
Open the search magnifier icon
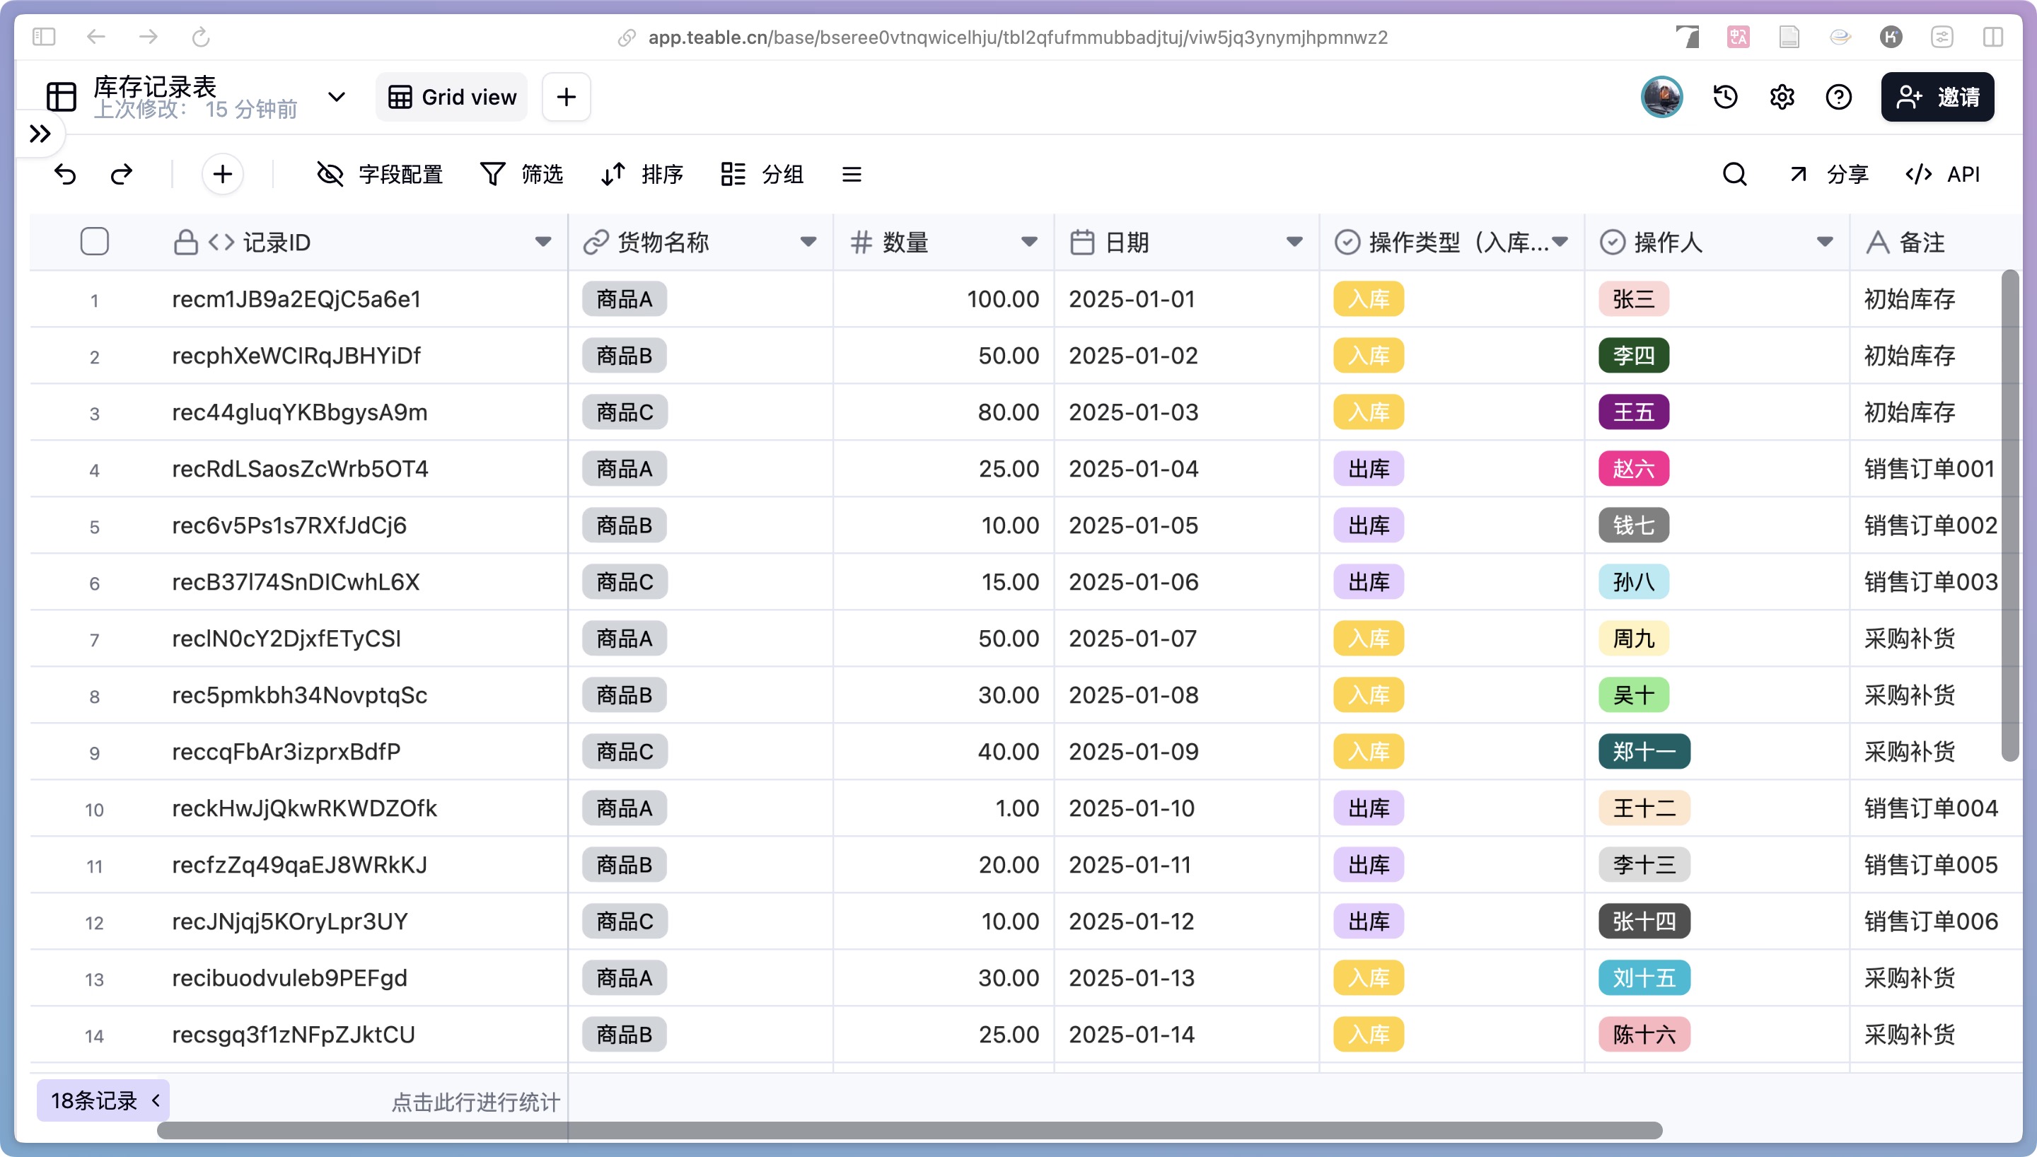coord(1734,174)
